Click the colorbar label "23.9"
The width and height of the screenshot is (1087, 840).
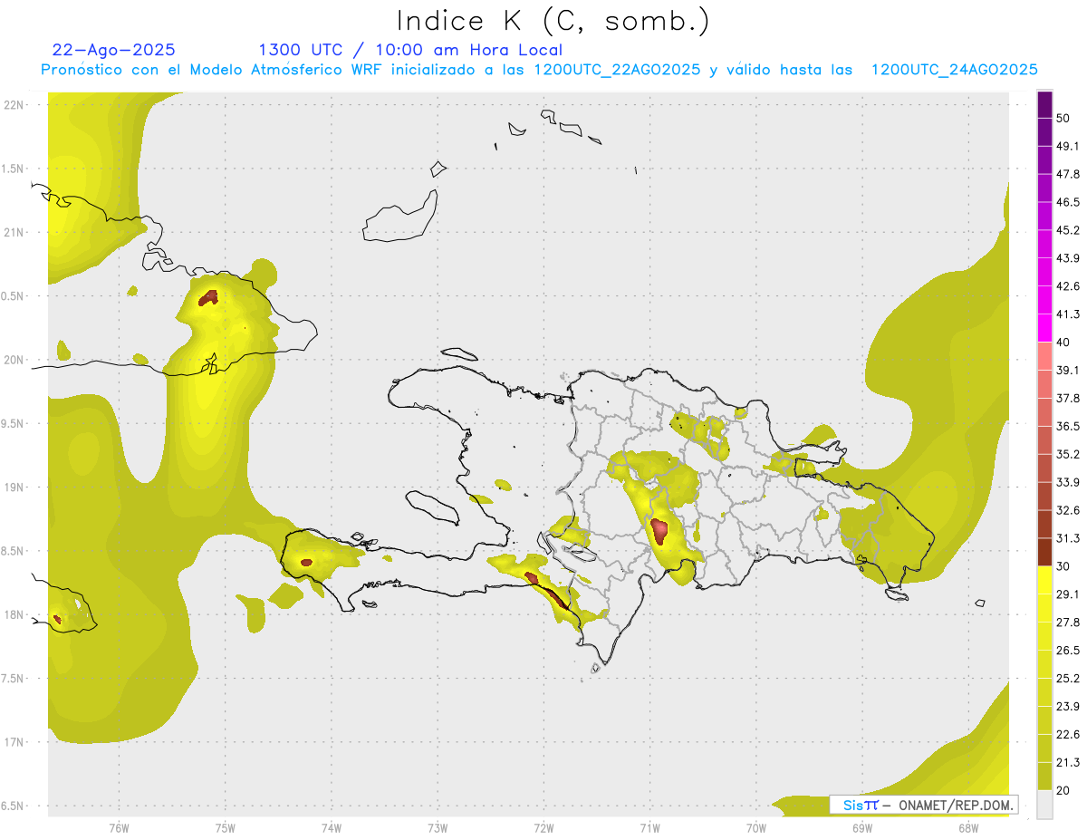pos(1068,706)
